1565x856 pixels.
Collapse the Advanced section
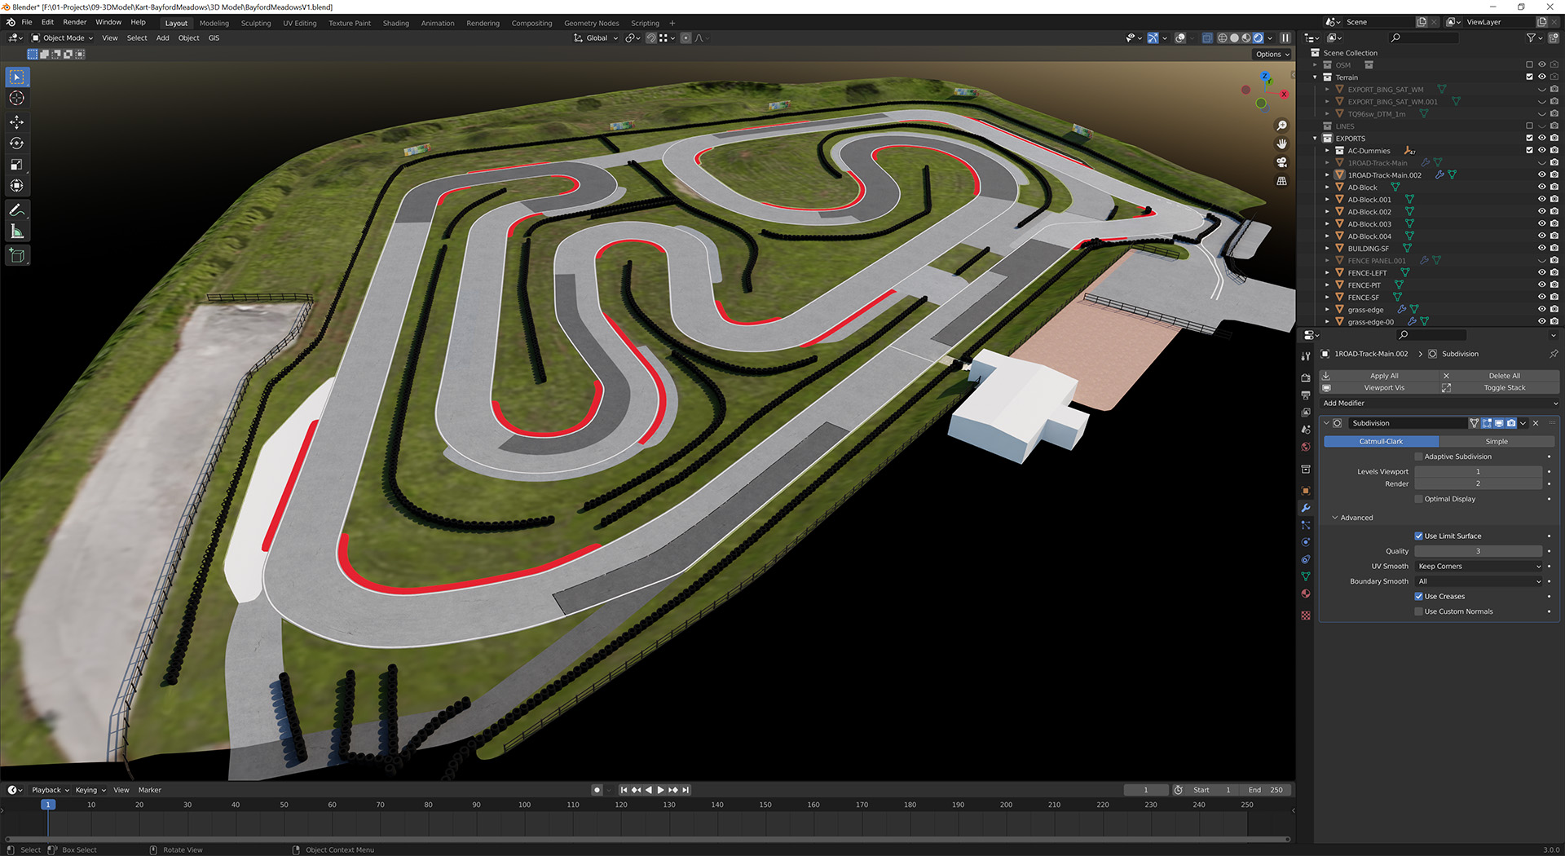(x=1353, y=518)
